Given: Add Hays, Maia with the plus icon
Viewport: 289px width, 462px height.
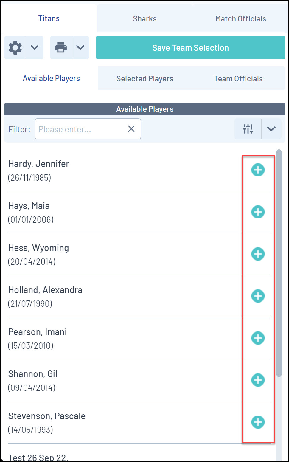Looking at the screenshot, I should tap(258, 212).
